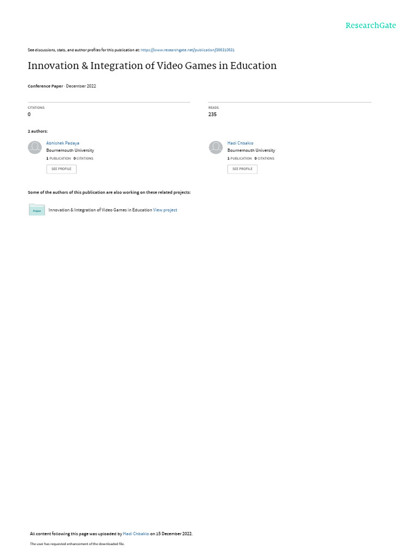417x557 pixels.
Task: Open Hadi Chbaklo's author name link
Action: (x=241, y=143)
